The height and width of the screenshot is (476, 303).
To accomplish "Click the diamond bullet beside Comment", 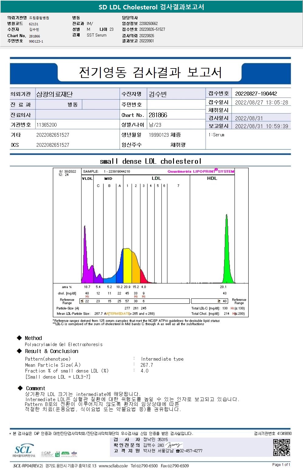I will (20, 388).
